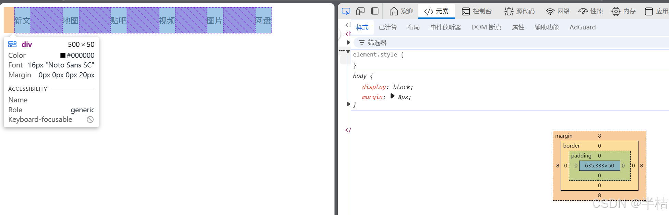Open the 源代码 sources tab
Screen dimensions: 669x215
click(x=519, y=11)
